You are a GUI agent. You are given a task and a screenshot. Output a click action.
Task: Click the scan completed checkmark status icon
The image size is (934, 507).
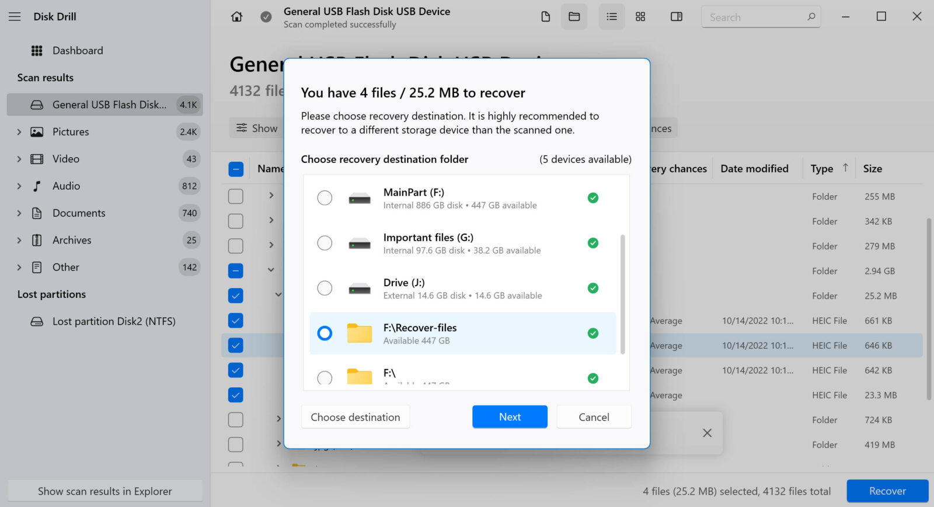point(266,17)
